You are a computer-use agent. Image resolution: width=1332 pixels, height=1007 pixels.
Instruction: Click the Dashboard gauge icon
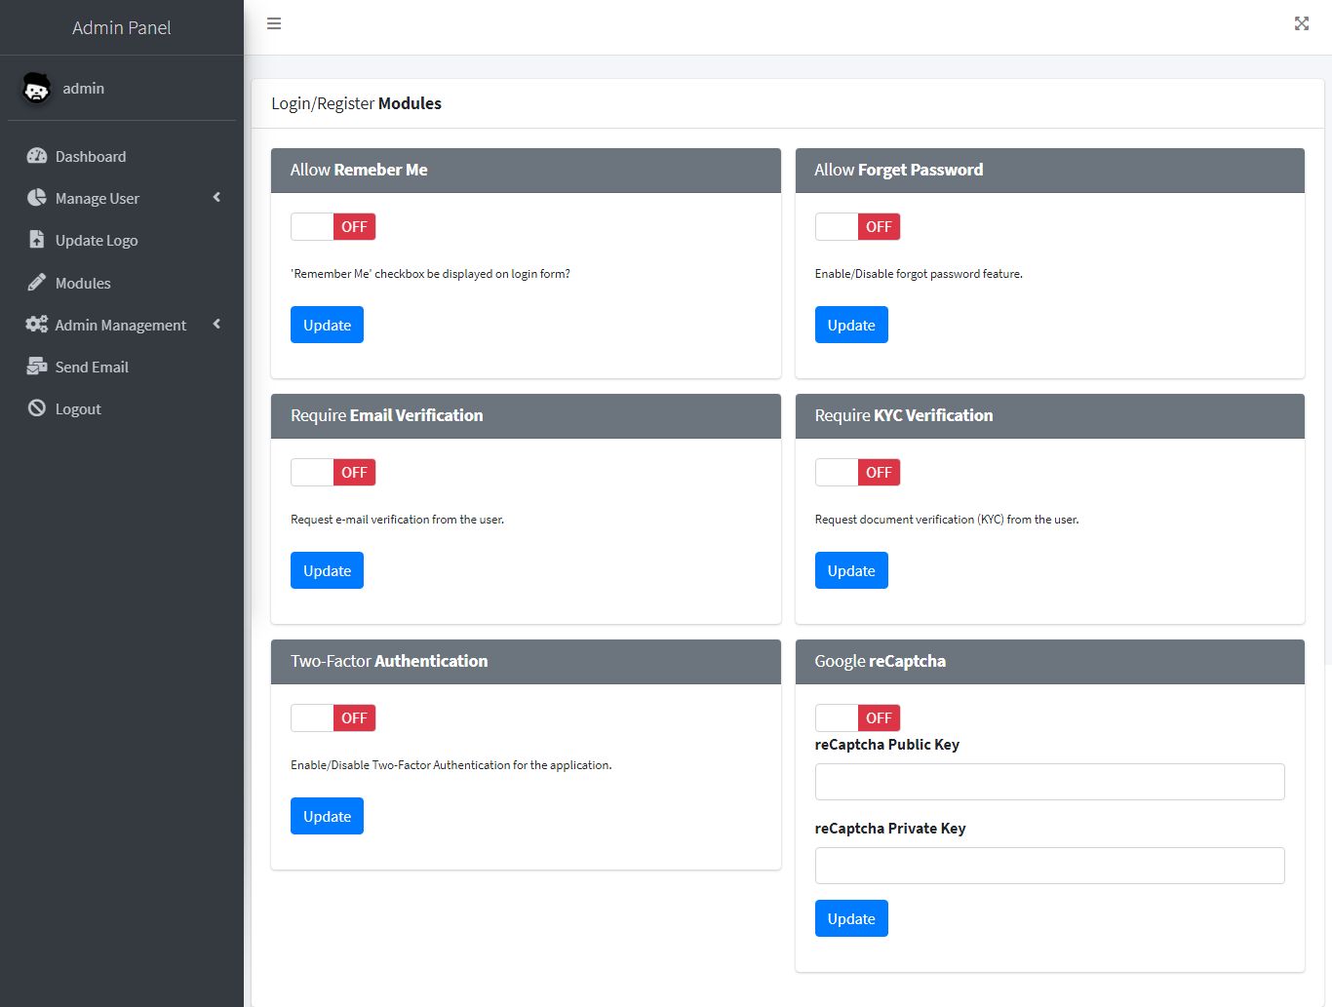[x=37, y=156]
